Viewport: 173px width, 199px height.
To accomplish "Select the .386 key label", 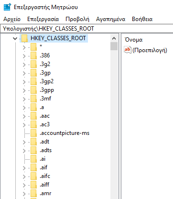I will point(45,55).
